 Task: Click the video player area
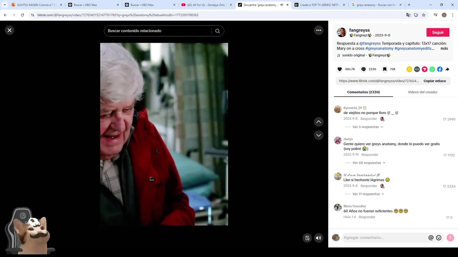(x=164, y=134)
